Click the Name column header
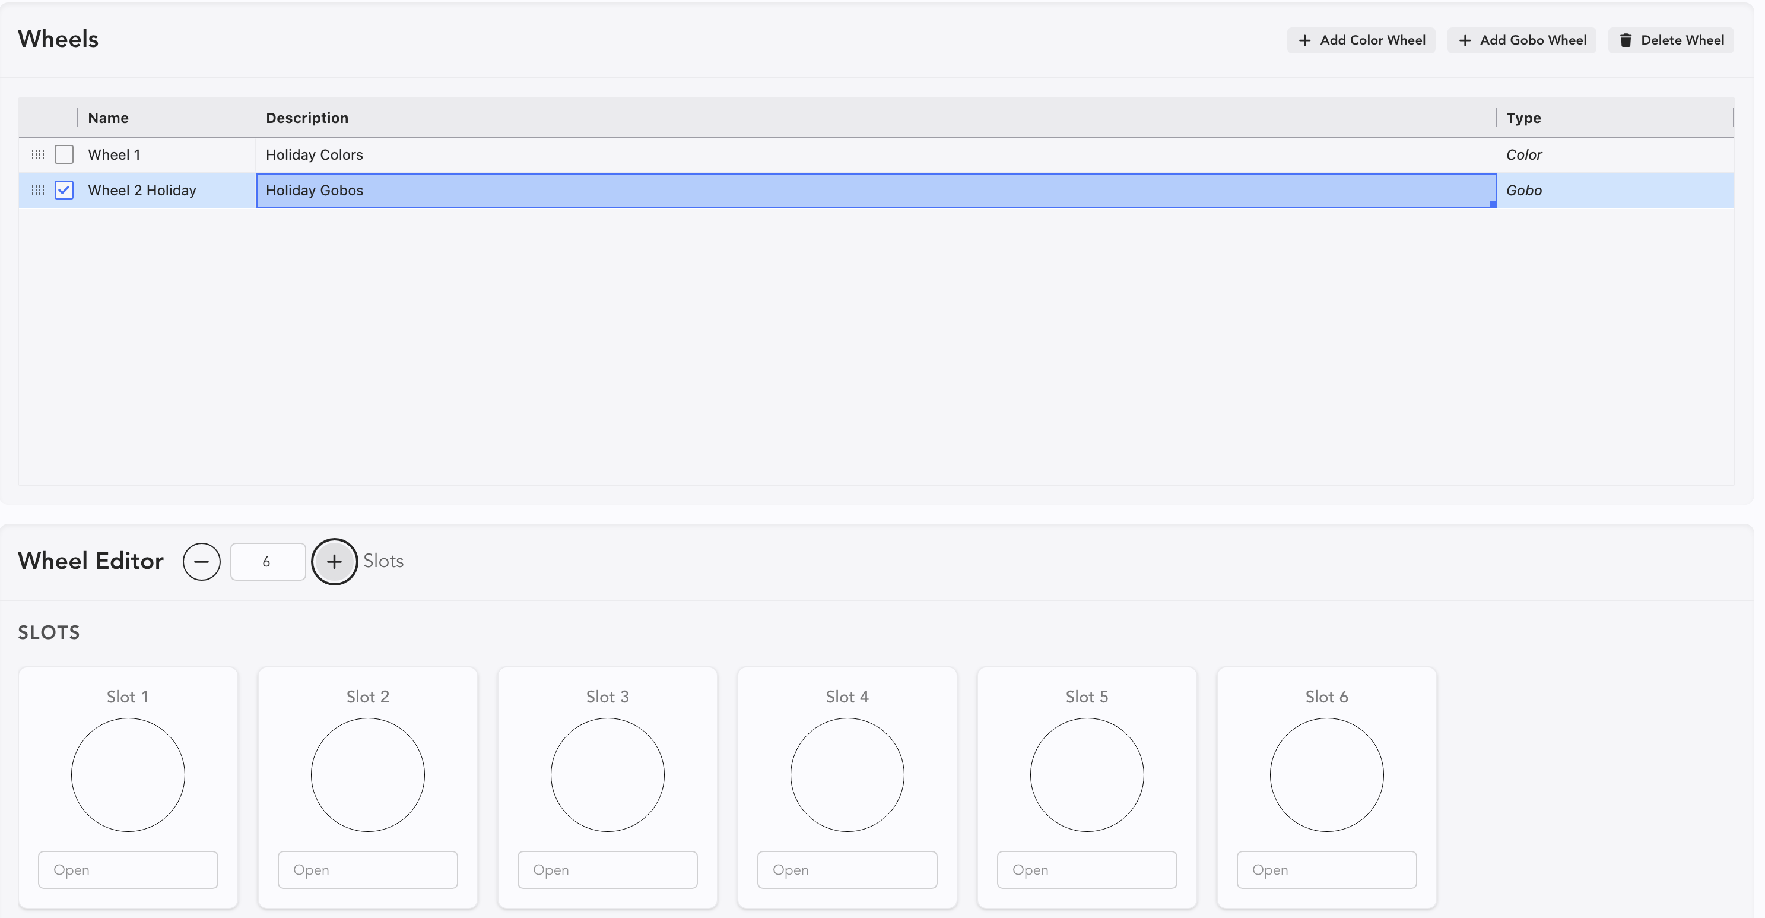The height and width of the screenshot is (918, 1765). tap(108, 118)
